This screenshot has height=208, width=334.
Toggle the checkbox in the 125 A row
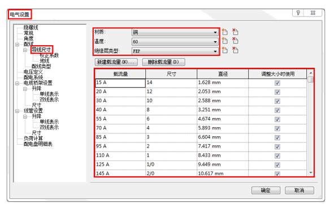(x=277, y=165)
